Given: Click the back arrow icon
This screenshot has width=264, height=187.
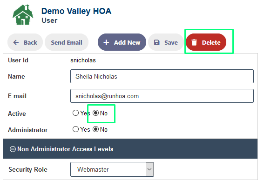Looking at the screenshot, I should click(16, 42).
